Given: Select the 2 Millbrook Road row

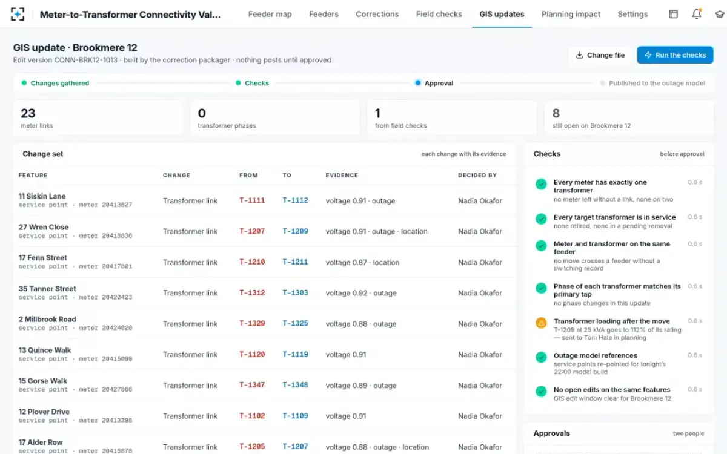Looking at the screenshot, I should [x=264, y=324].
